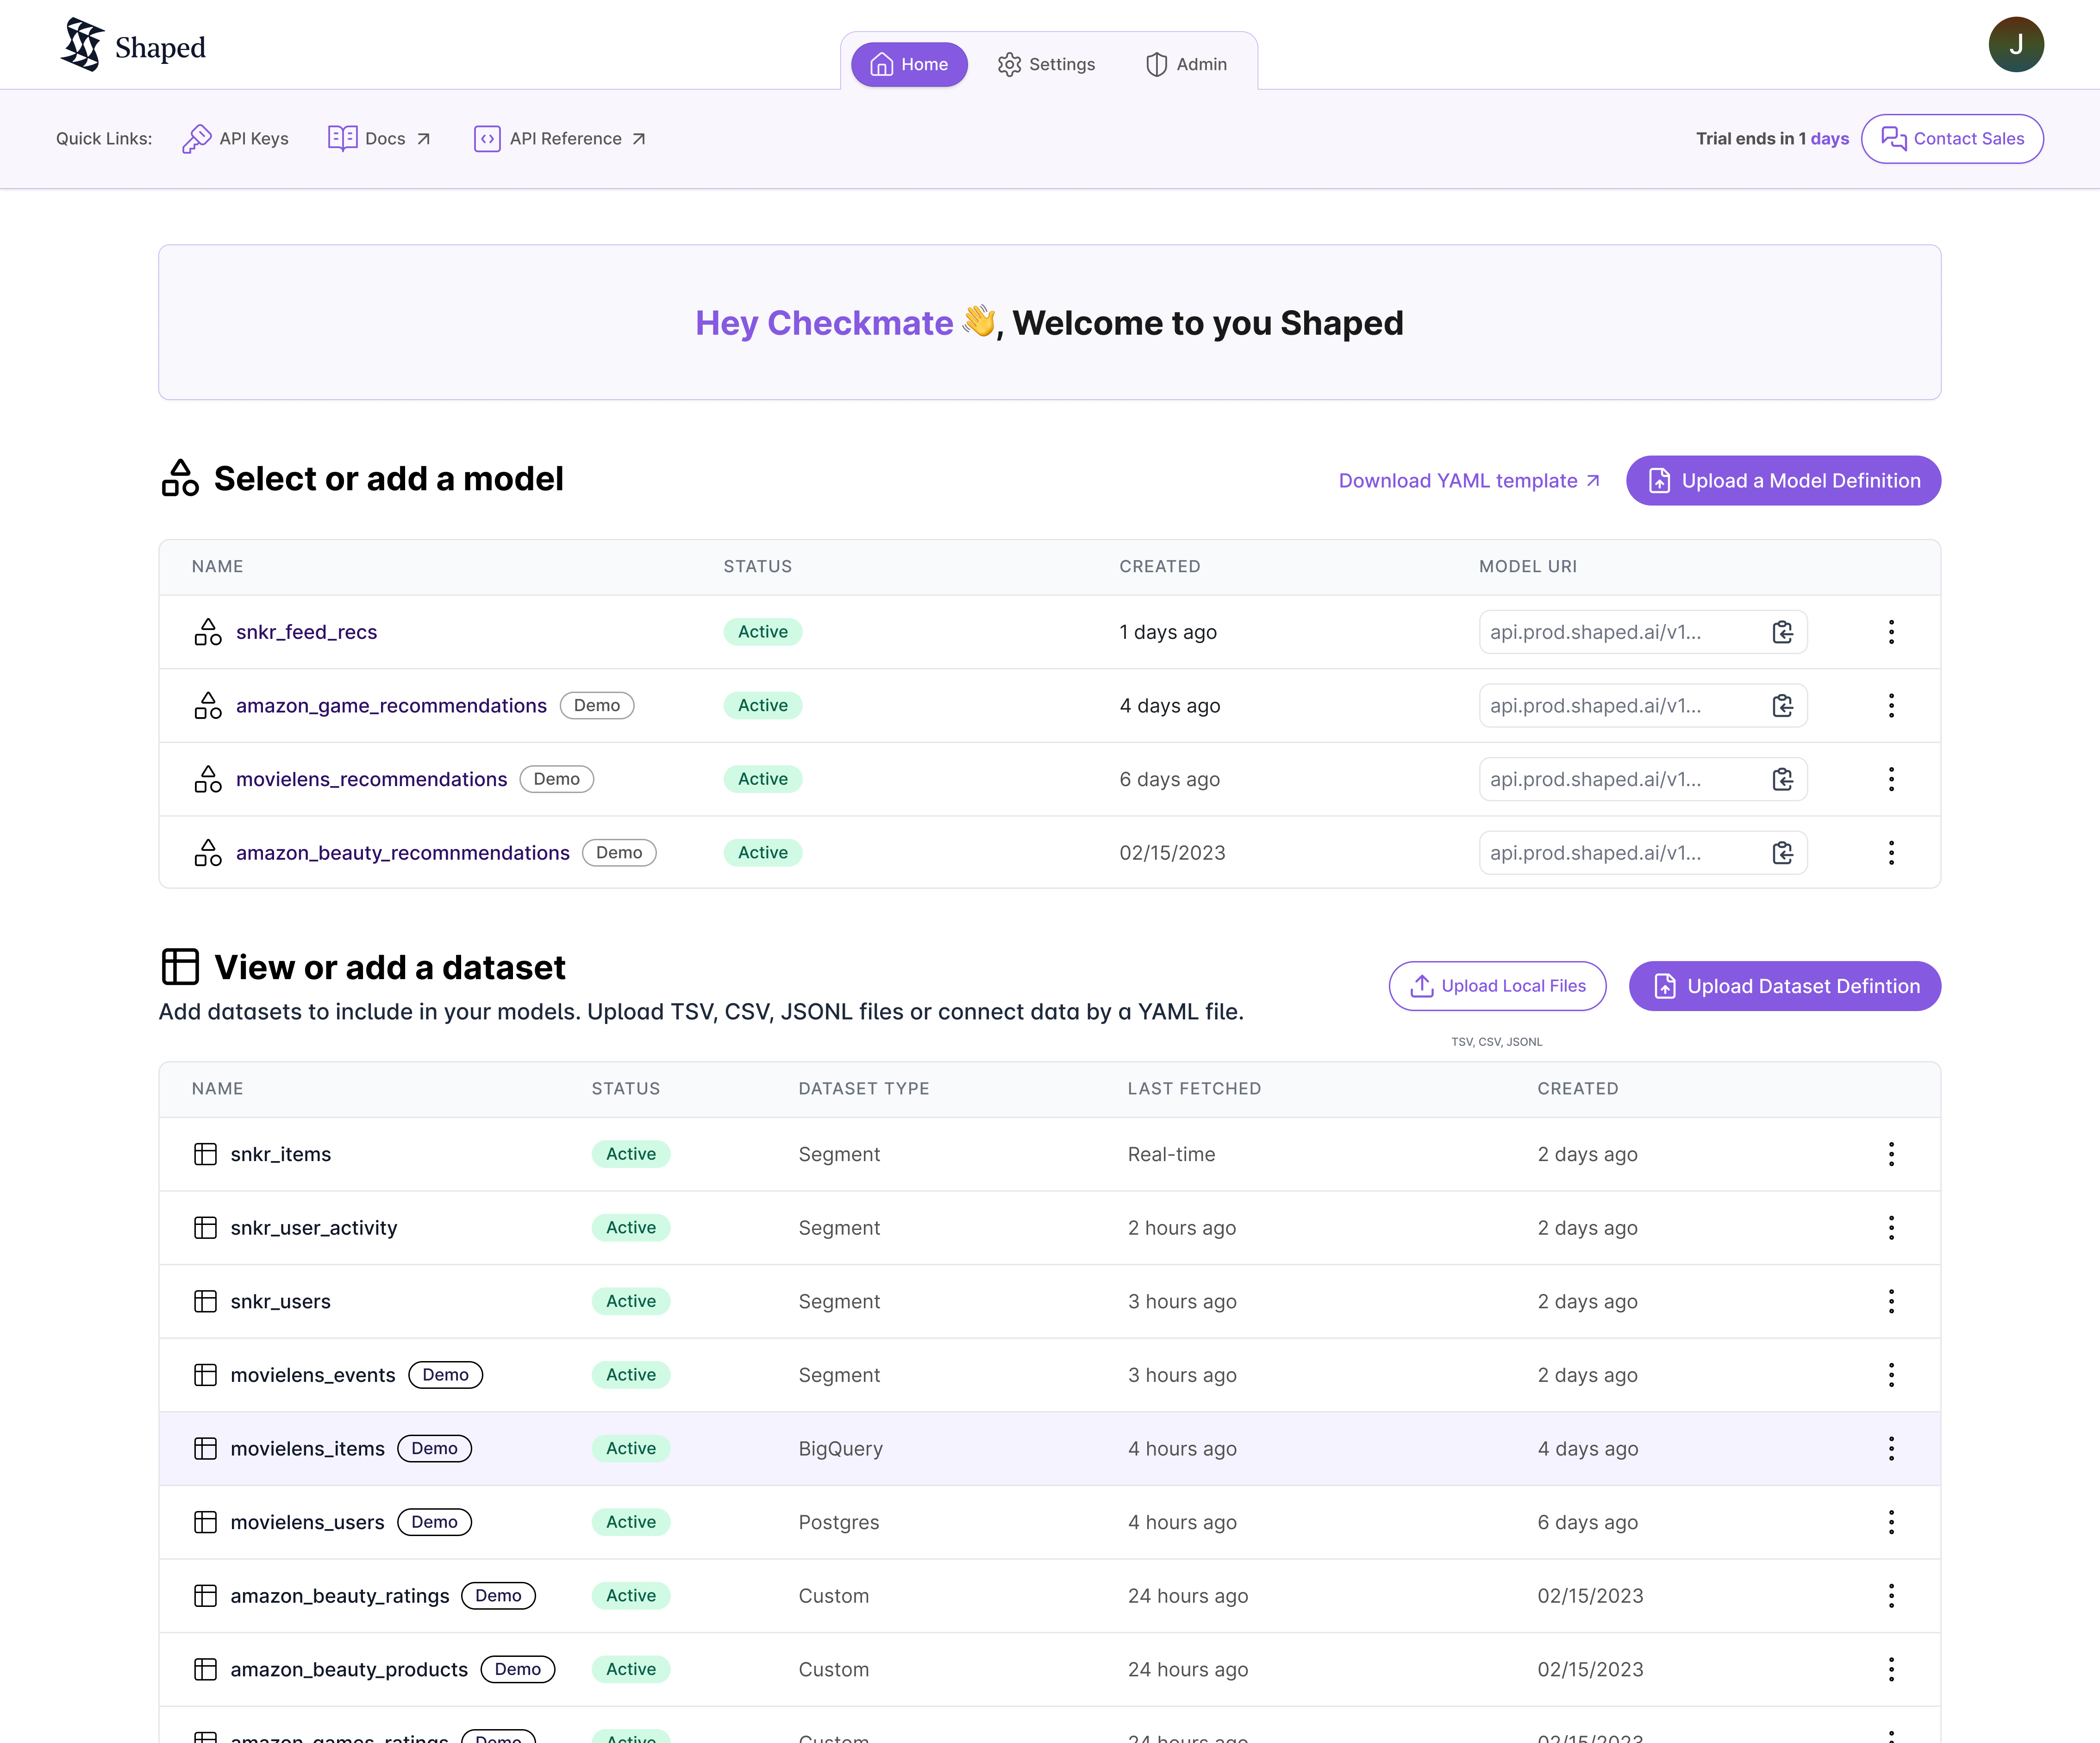Click the model icon beside amazon_game_recommendations
2100x1743 pixels.
click(208, 706)
